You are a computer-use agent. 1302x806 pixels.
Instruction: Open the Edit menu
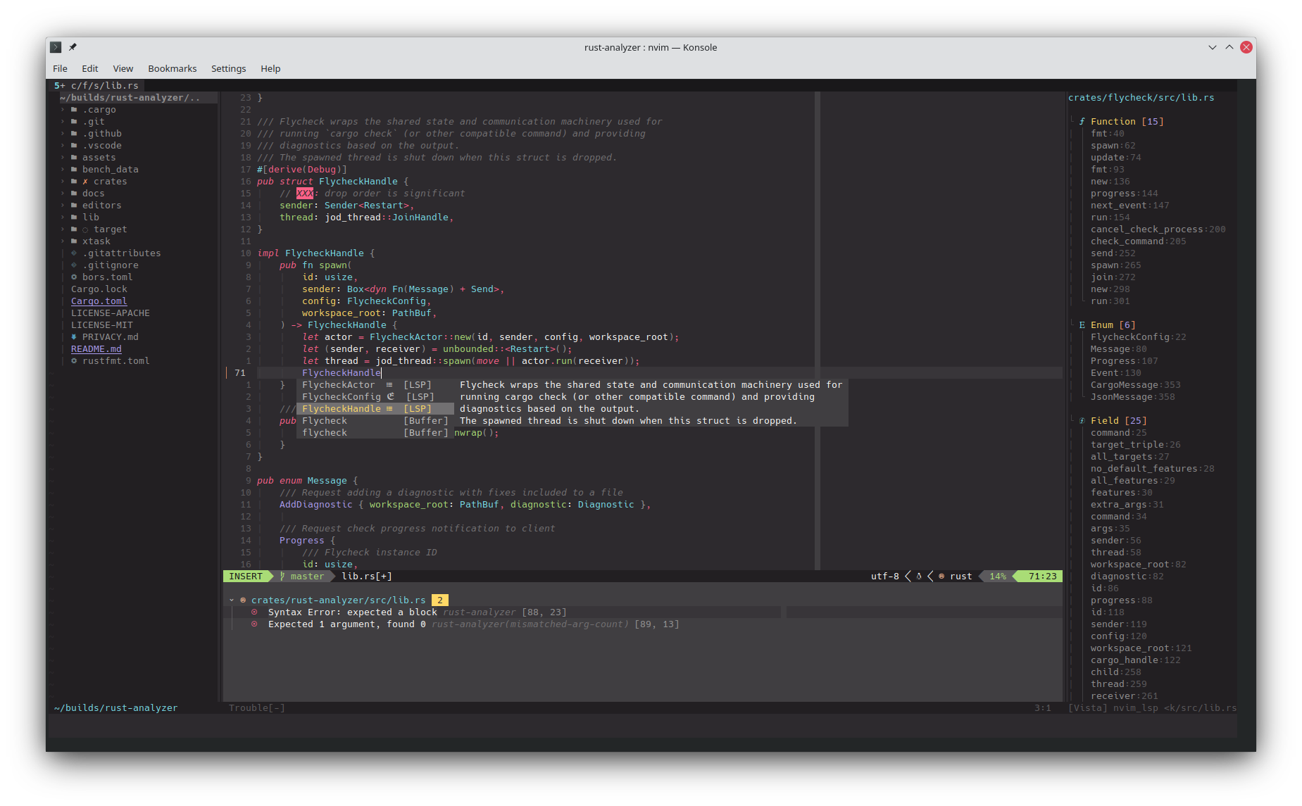(90, 68)
